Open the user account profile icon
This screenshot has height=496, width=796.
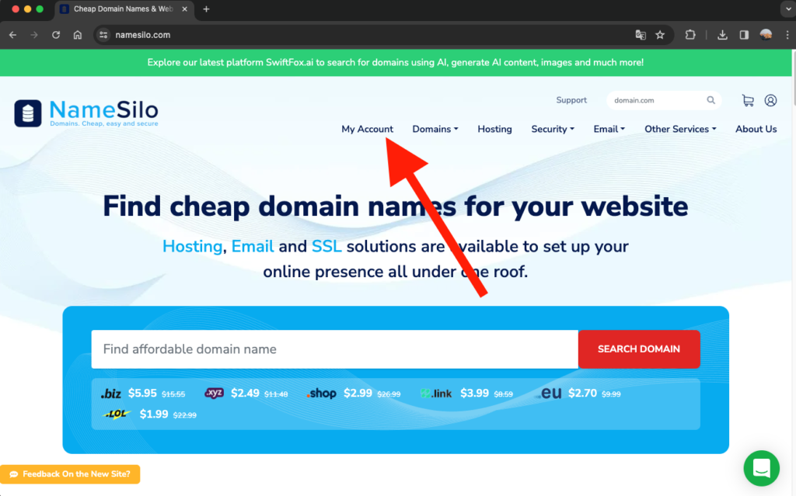coord(770,100)
